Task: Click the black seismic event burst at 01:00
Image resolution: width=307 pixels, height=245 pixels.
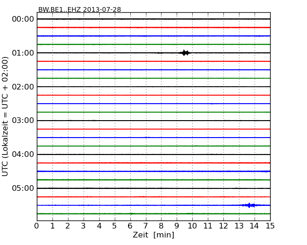Action: click(185, 53)
